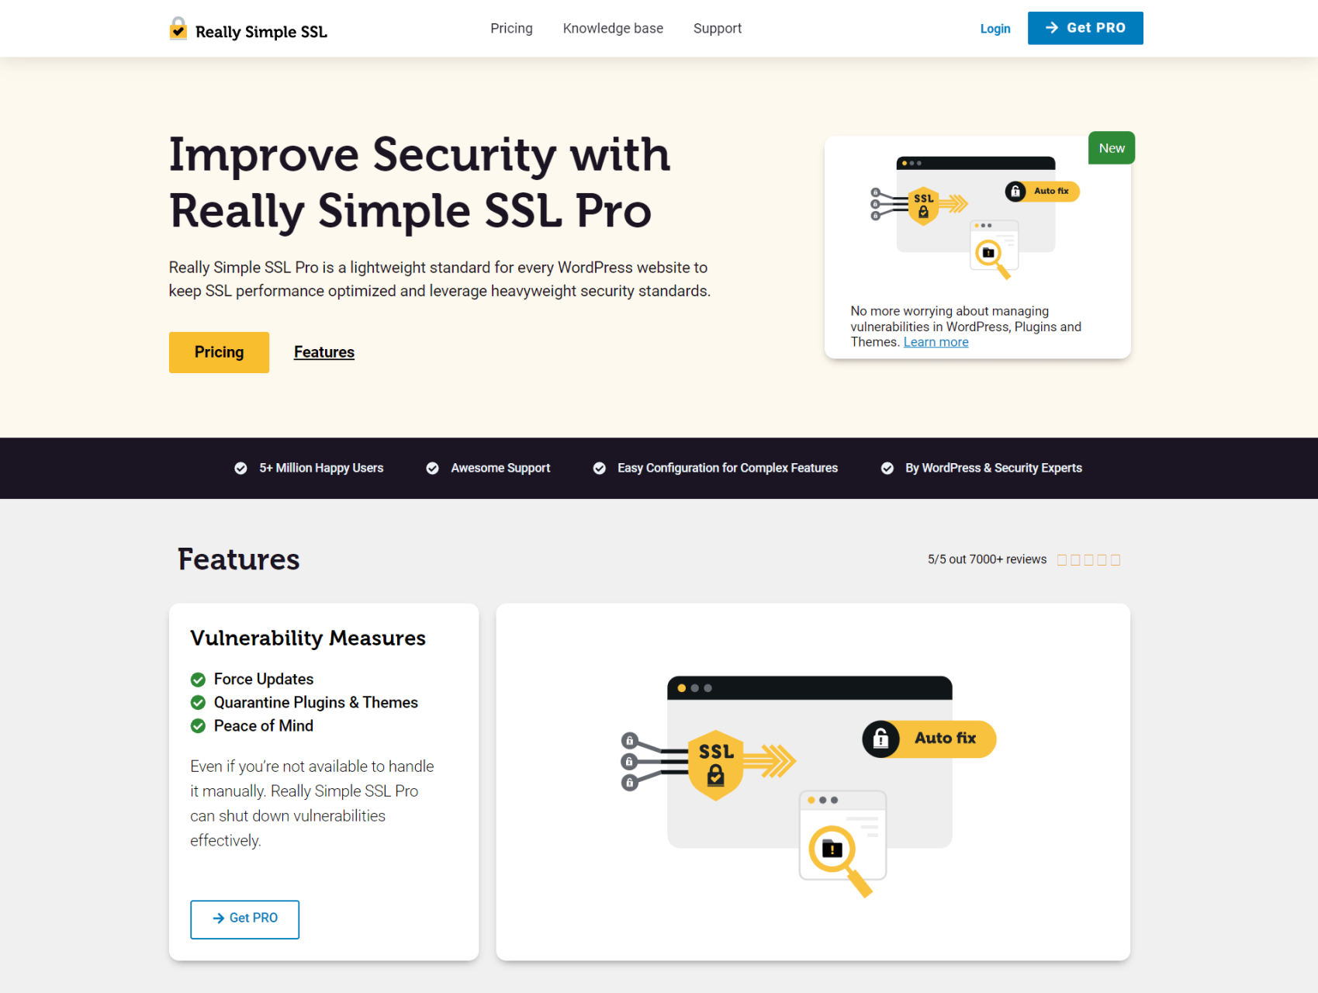Image resolution: width=1318 pixels, height=993 pixels.
Task: Click the Really Simple SSL padlock logo
Action: 178,29
